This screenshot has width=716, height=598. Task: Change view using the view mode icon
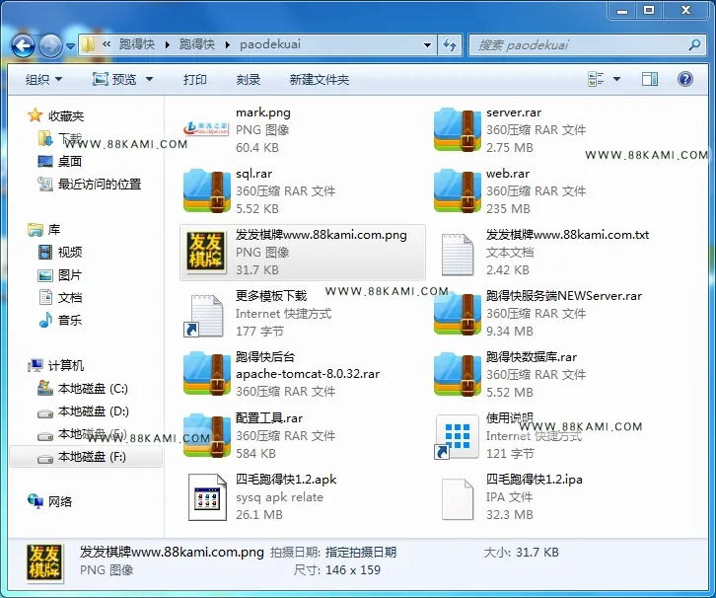(596, 80)
